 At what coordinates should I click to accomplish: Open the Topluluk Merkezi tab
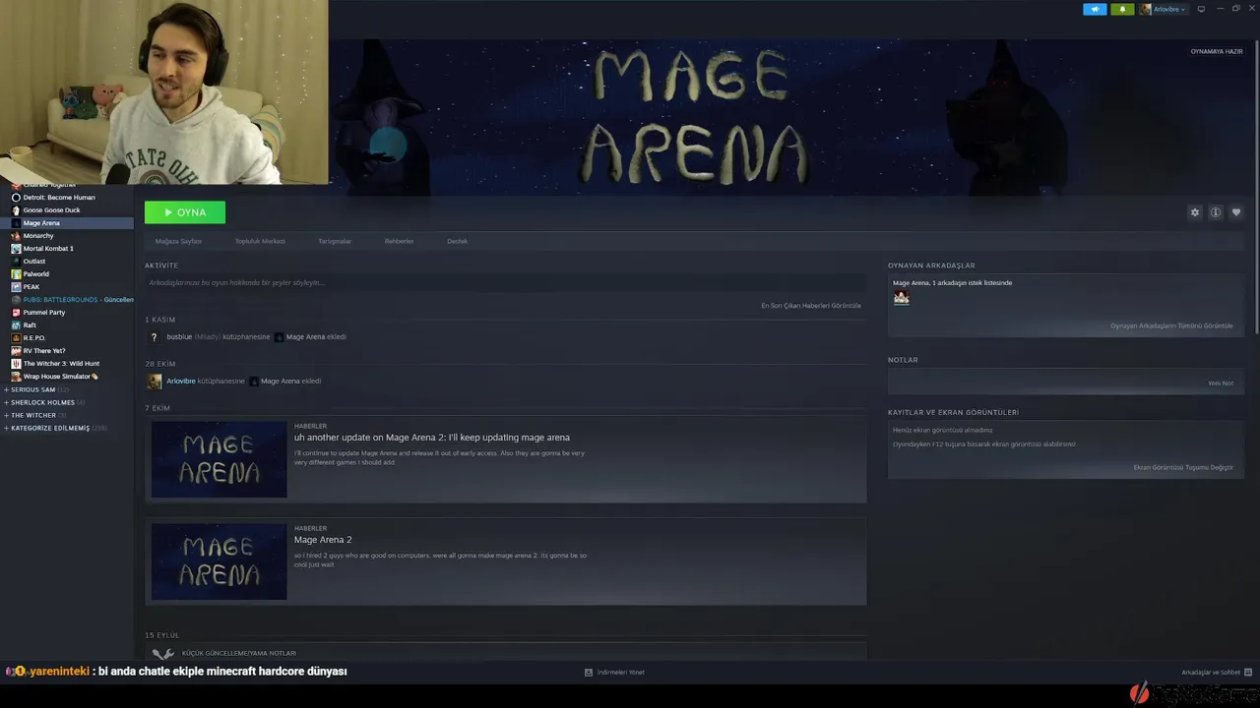pyautogui.click(x=260, y=241)
